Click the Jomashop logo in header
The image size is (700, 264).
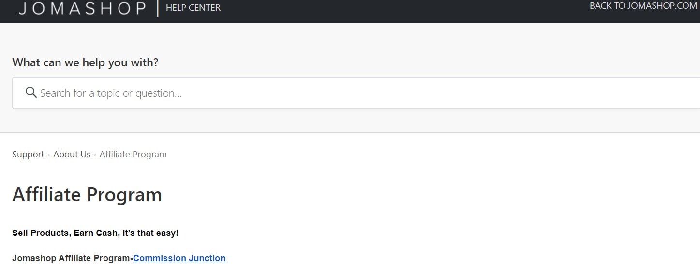point(82,8)
